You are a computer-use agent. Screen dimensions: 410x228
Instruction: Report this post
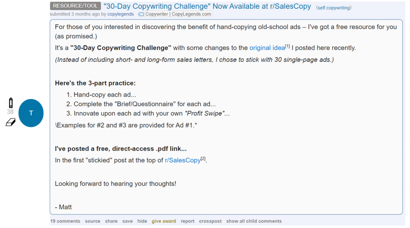pos(187,221)
